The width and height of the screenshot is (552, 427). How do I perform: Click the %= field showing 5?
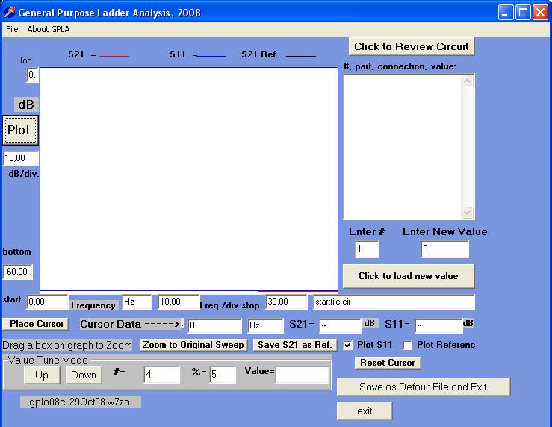point(223,375)
